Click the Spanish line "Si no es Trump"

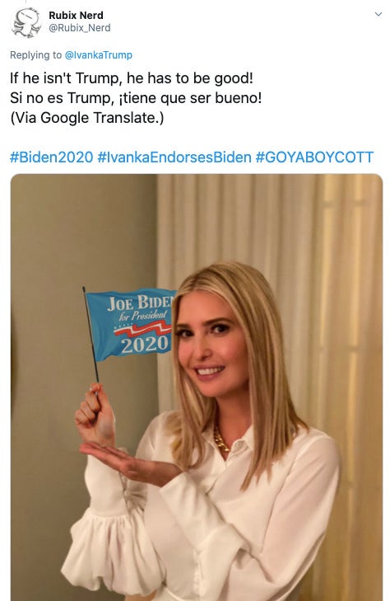tap(136, 98)
